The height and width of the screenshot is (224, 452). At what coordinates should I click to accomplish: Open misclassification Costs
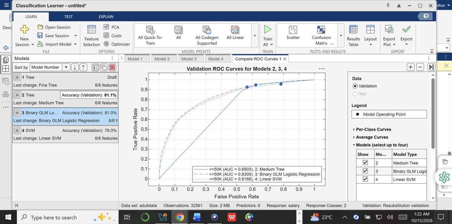113,36
